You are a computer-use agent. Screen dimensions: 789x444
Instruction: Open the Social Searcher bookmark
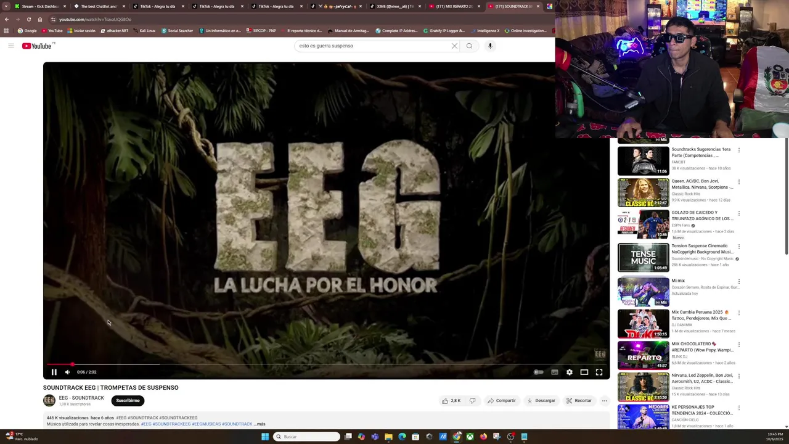177,31
